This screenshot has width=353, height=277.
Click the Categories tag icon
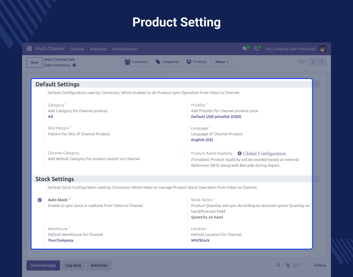[x=158, y=62]
